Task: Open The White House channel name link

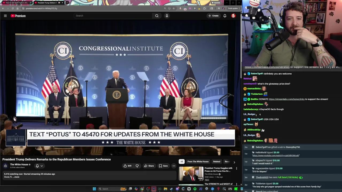Action: tap(19, 165)
